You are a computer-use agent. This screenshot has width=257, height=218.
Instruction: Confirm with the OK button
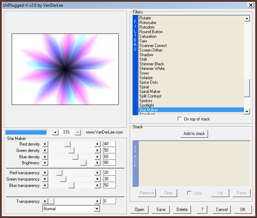point(243,210)
